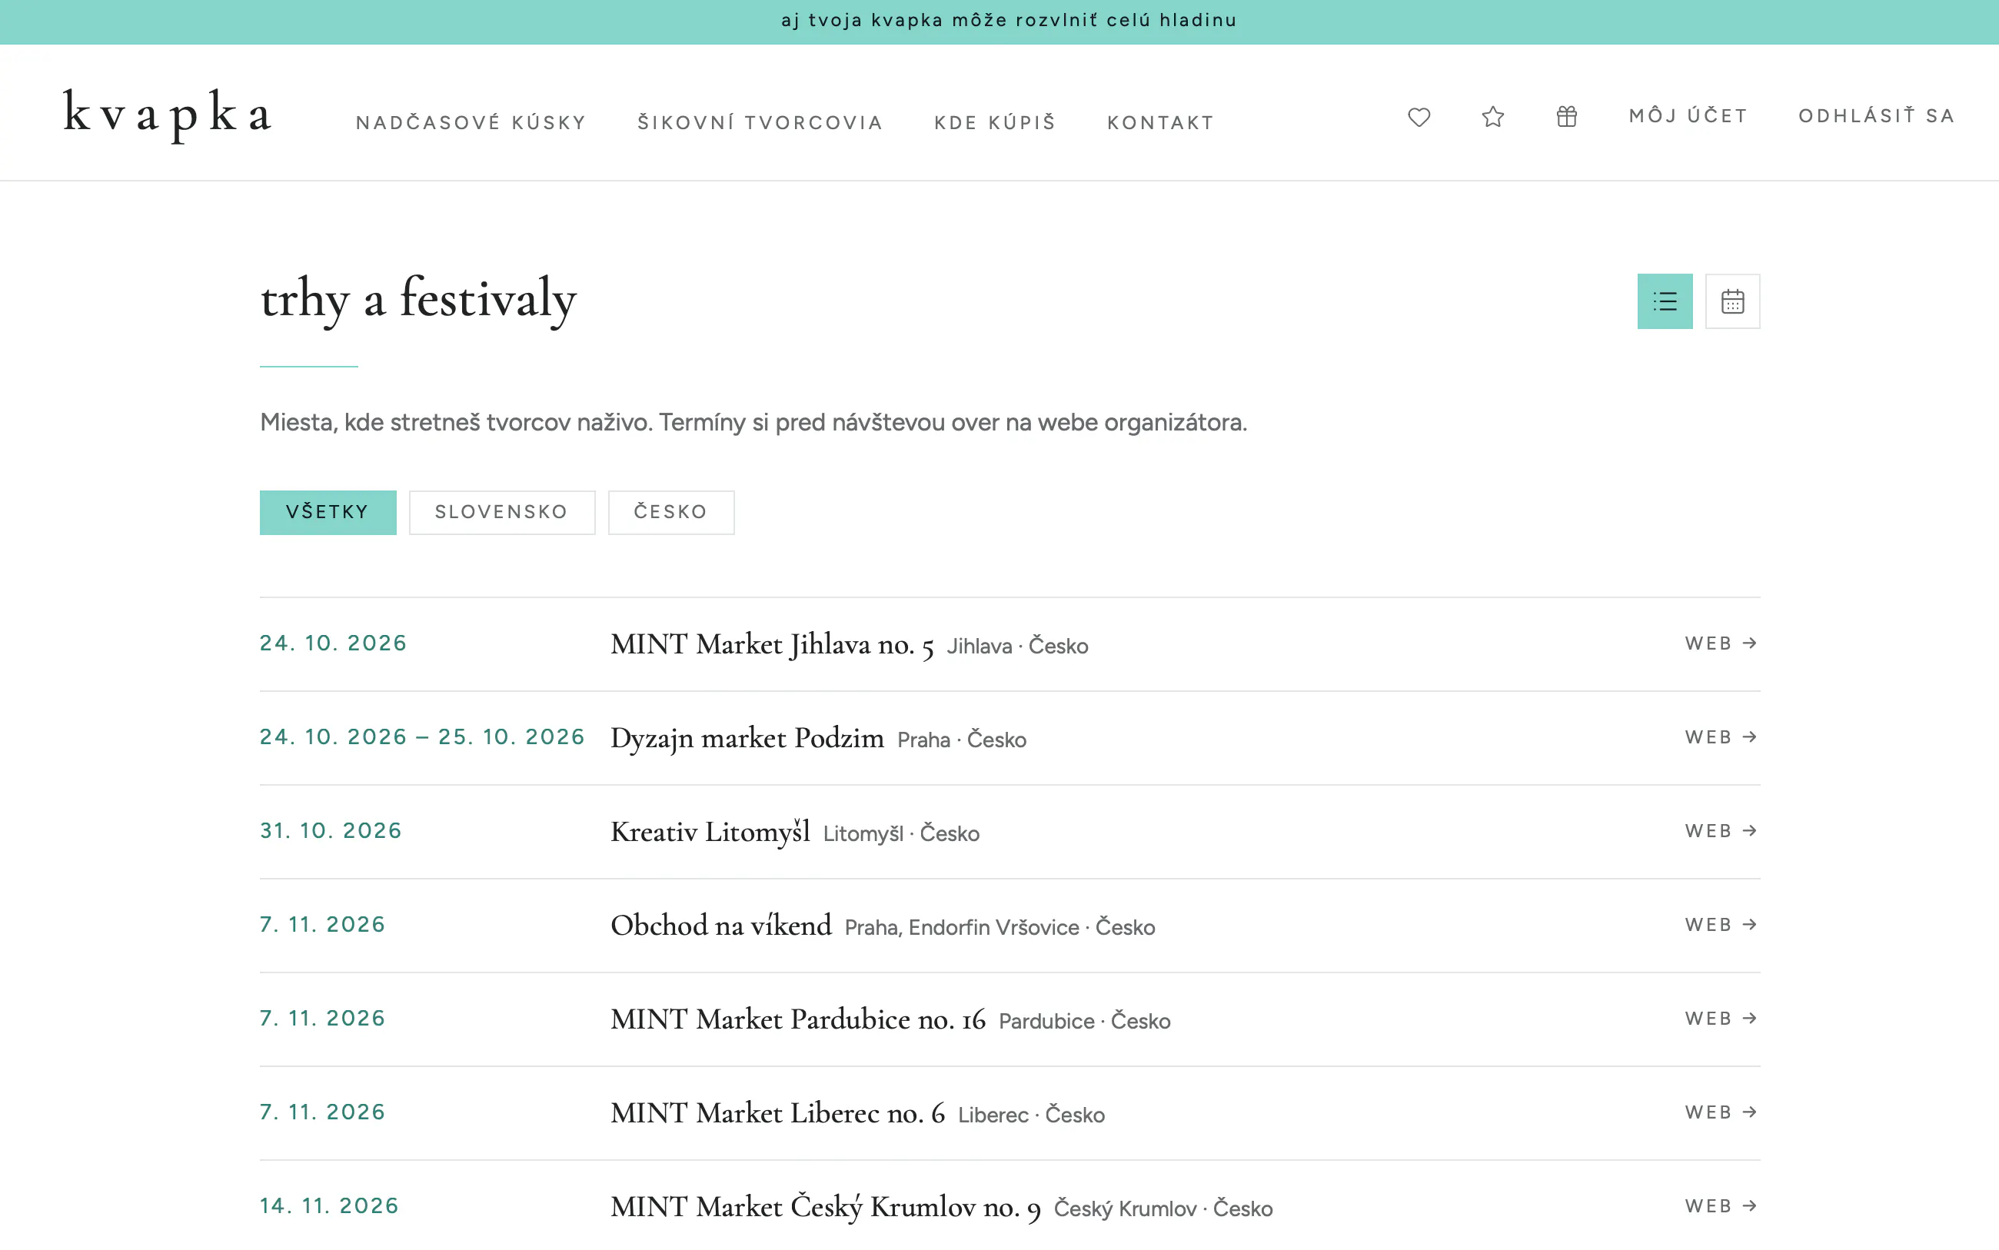Filter events by Slovensko

click(502, 513)
